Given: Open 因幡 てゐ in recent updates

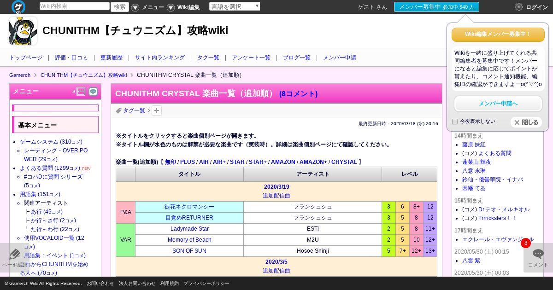Looking at the screenshot, I should coord(474,188).
